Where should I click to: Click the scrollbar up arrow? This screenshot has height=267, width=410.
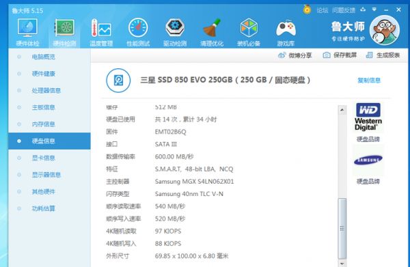[342, 110]
